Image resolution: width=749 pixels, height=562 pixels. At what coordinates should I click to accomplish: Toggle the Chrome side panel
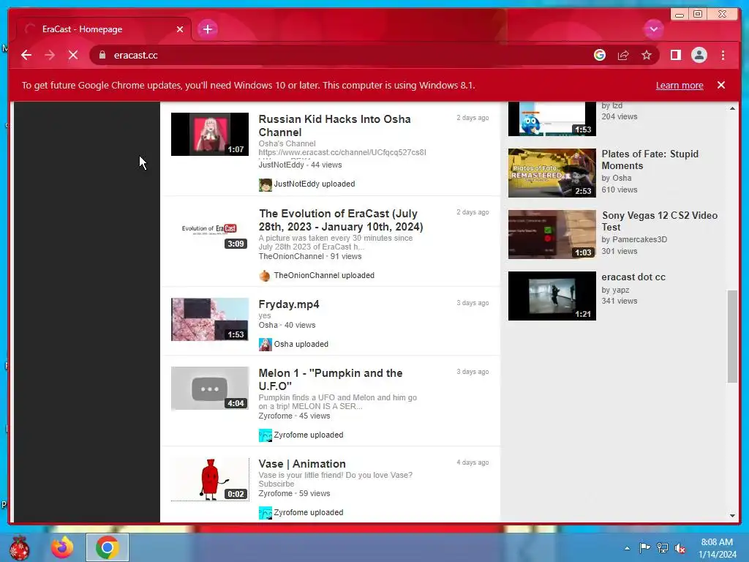[x=675, y=55]
